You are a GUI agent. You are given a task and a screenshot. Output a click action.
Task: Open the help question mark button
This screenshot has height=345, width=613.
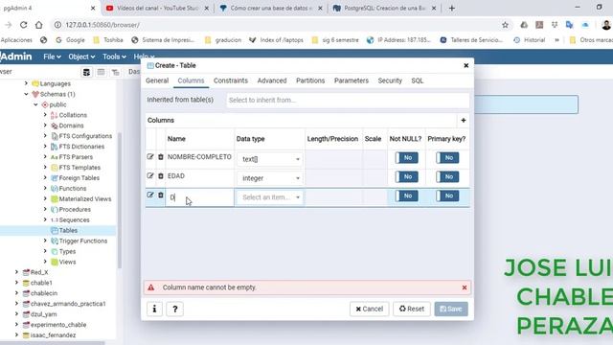[x=174, y=309]
